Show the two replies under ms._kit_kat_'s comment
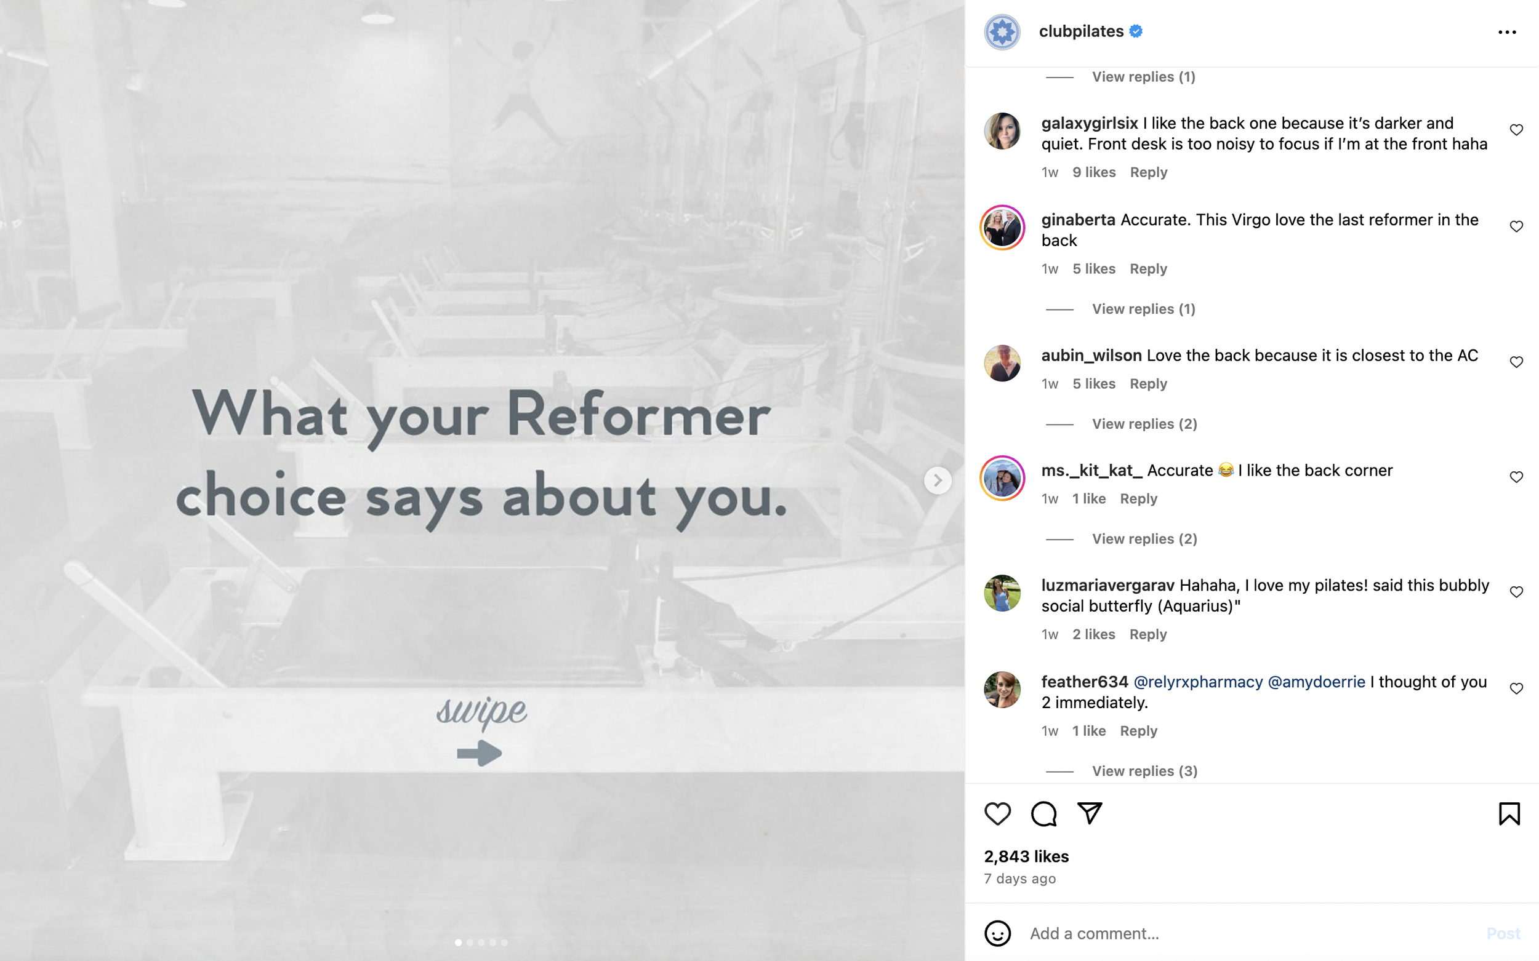Viewport: 1539px width, 961px height. 1144,539
